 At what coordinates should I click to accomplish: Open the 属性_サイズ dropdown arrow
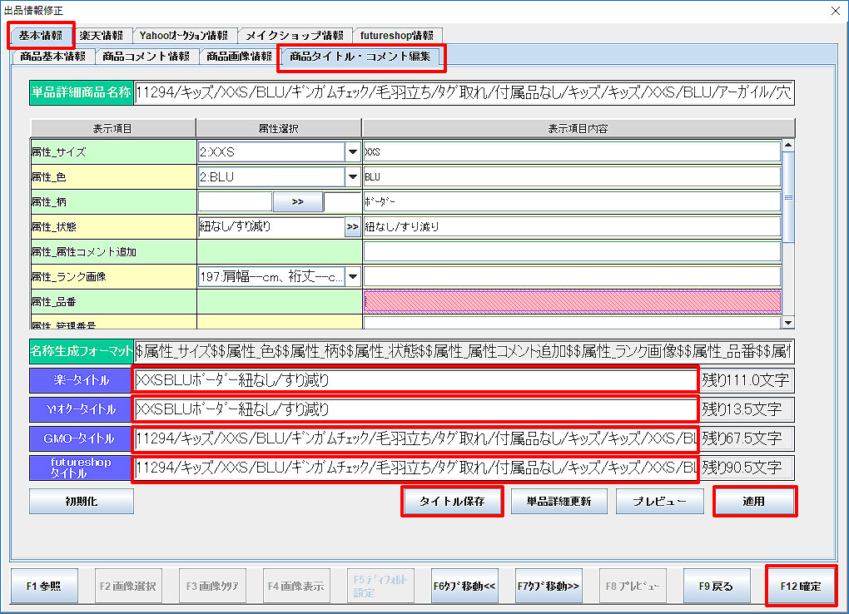pyautogui.click(x=352, y=151)
